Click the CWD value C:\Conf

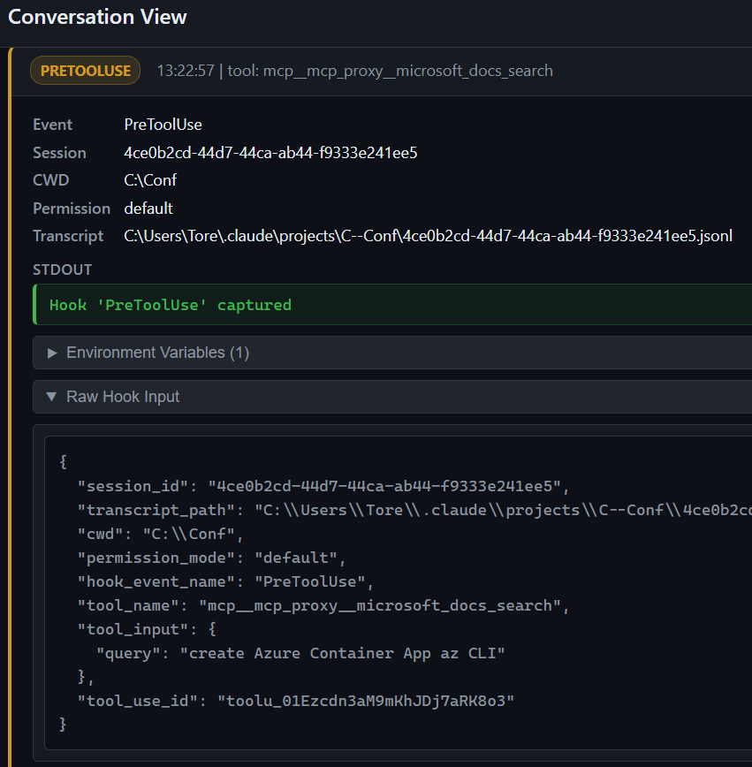150,180
